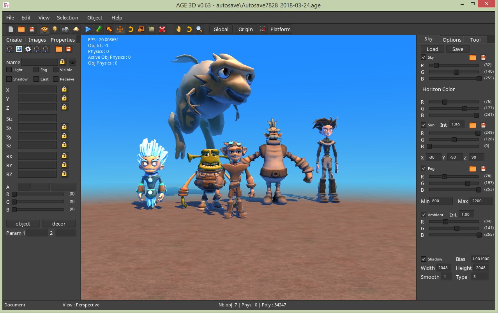Click the save icon in the Sun row

483,125
